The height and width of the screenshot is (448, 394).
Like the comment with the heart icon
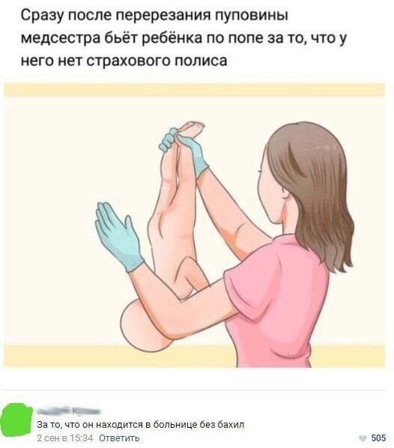[x=363, y=438]
